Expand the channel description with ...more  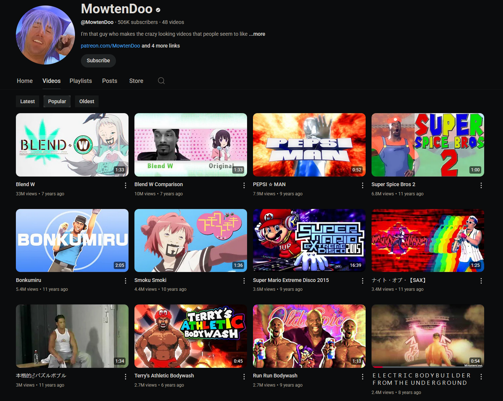[257, 34]
